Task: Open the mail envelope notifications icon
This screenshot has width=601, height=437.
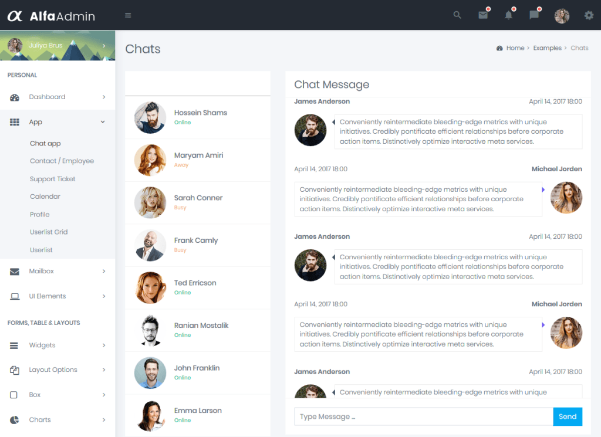Action: (x=483, y=15)
